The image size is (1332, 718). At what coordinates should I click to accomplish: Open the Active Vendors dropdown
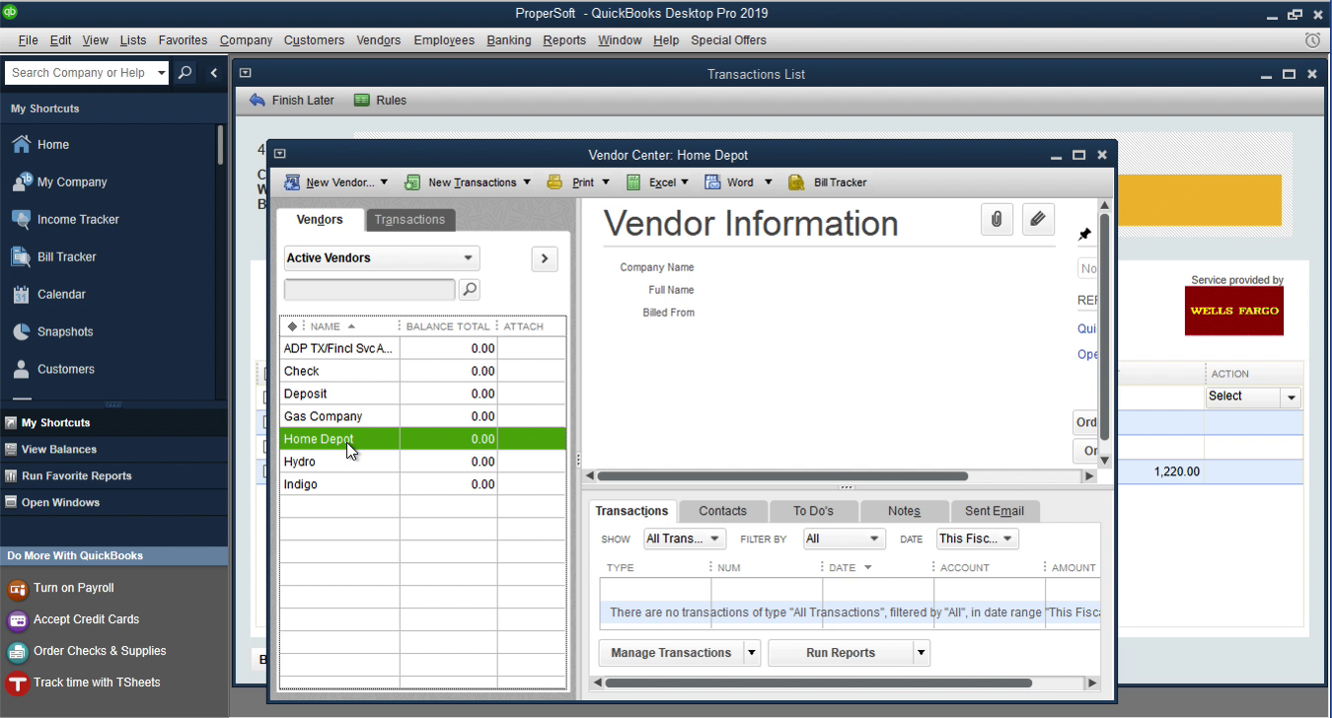(382, 258)
